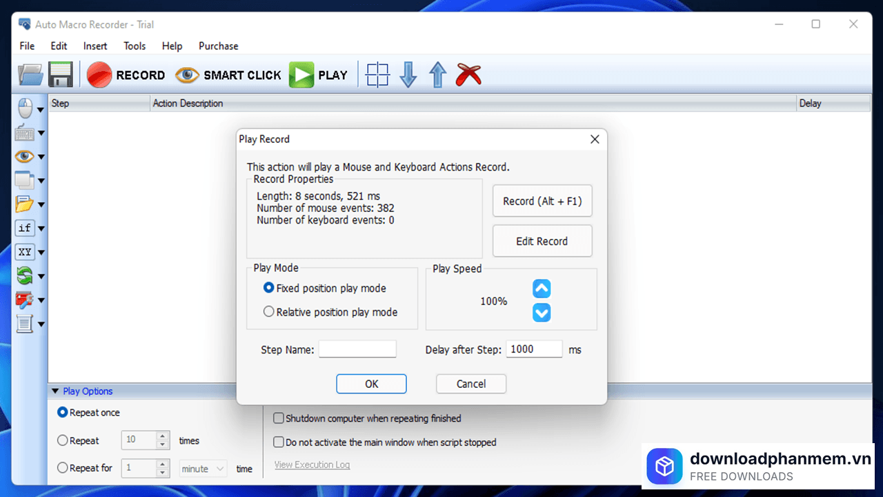Insert an 'if' condition from the sidebar icon
883x497 pixels.
(x=25, y=228)
